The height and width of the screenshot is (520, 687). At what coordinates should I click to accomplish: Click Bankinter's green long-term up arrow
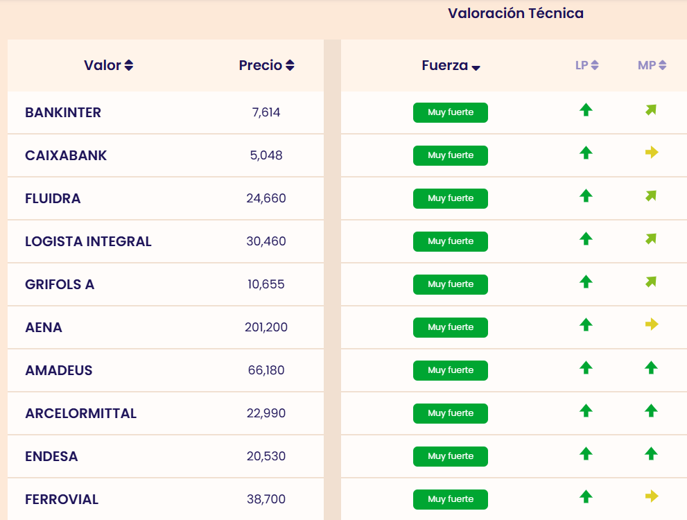tap(586, 110)
